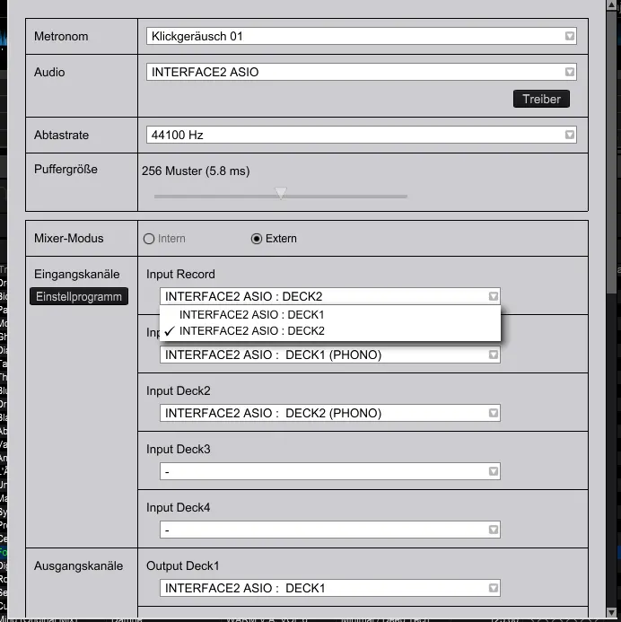Image resolution: width=621 pixels, height=622 pixels.
Task: Click the Output Deck1 dropdown arrow
Action: pos(493,589)
